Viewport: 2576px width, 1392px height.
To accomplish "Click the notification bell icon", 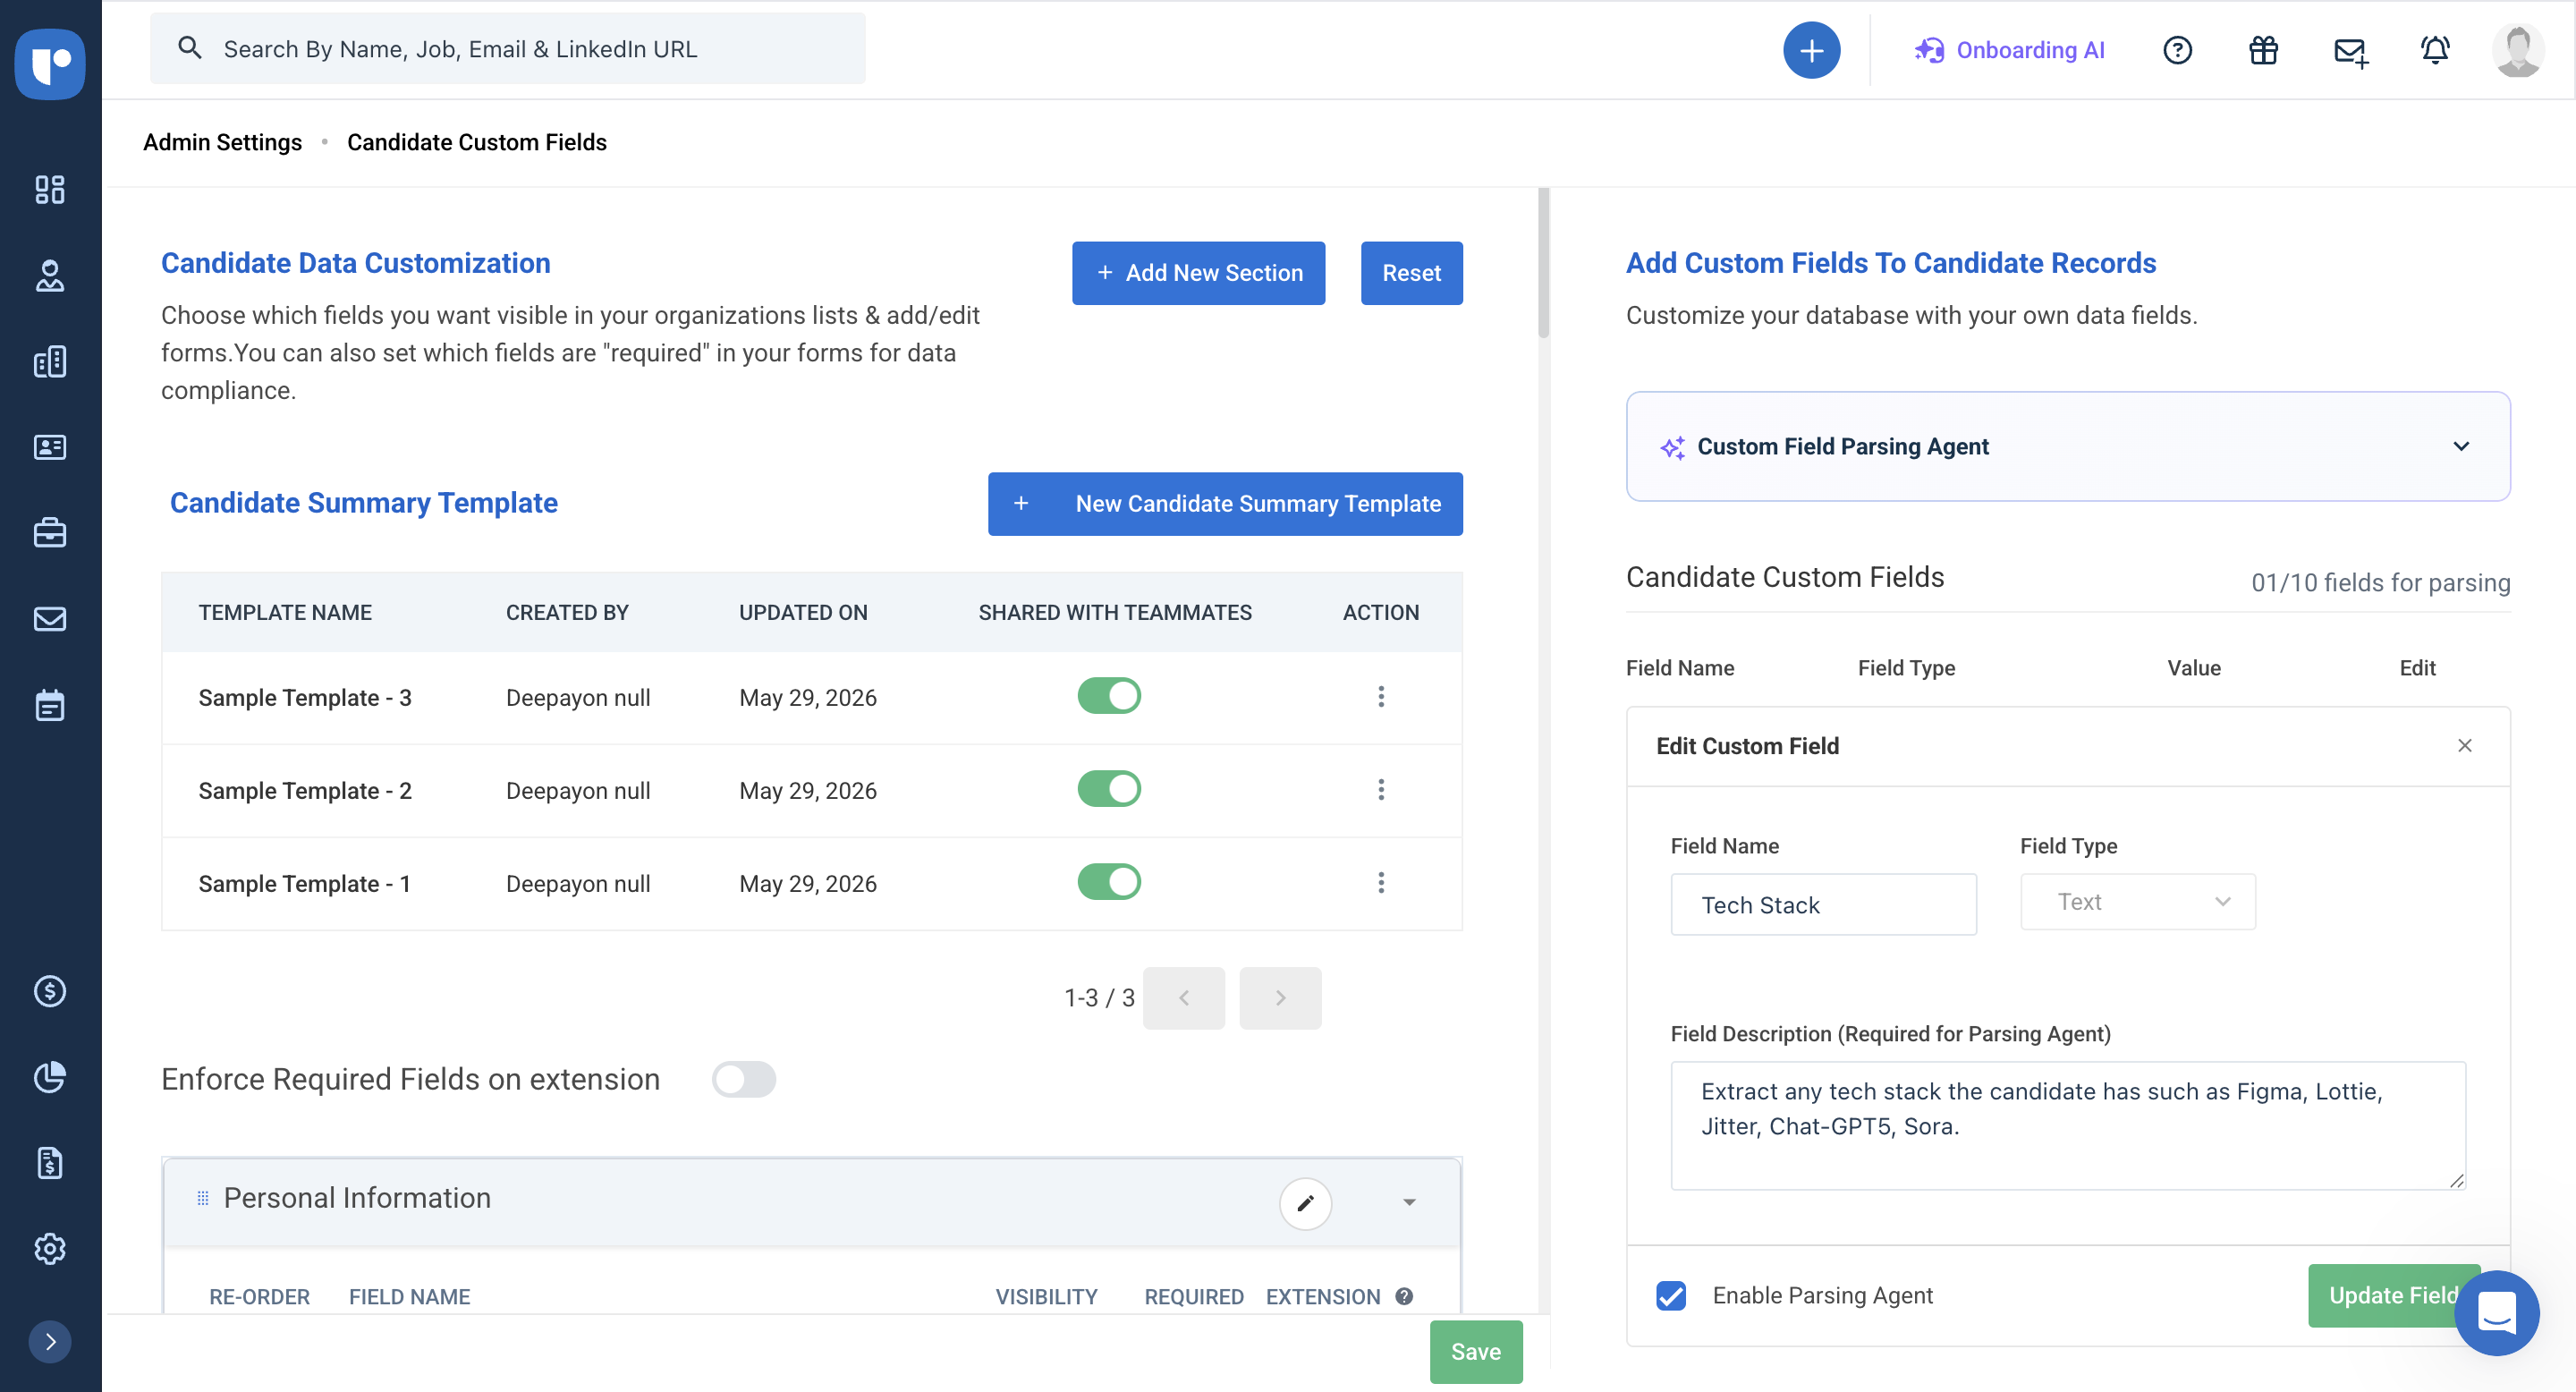I will (x=2434, y=50).
